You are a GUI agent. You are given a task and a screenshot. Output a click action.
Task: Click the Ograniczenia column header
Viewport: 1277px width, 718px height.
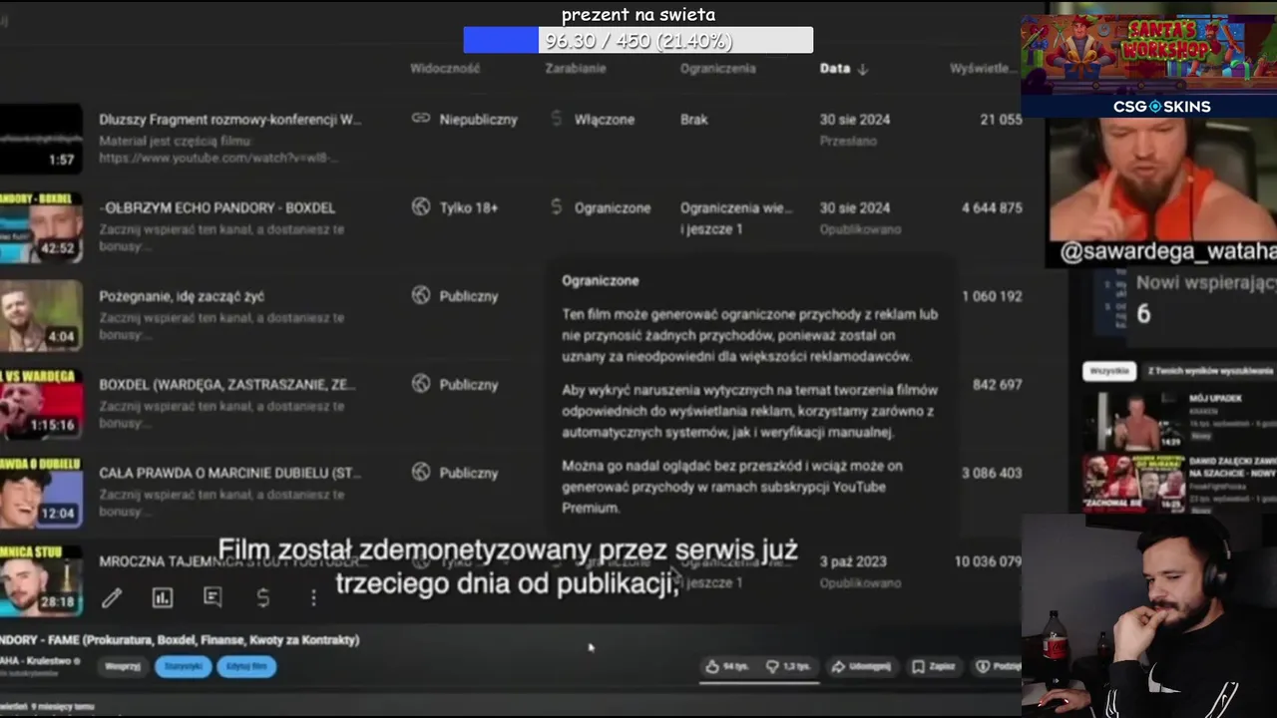pos(718,69)
